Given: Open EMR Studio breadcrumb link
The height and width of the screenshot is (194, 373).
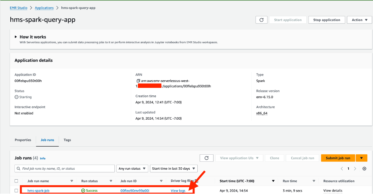Looking at the screenshot, I should tap(19, 8).
